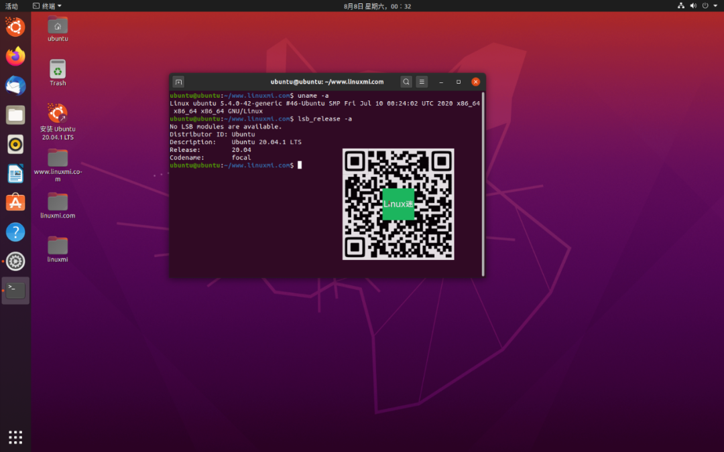Click 'No LSB modules are available.' line

pyautogui.click(x=225, y=127)
